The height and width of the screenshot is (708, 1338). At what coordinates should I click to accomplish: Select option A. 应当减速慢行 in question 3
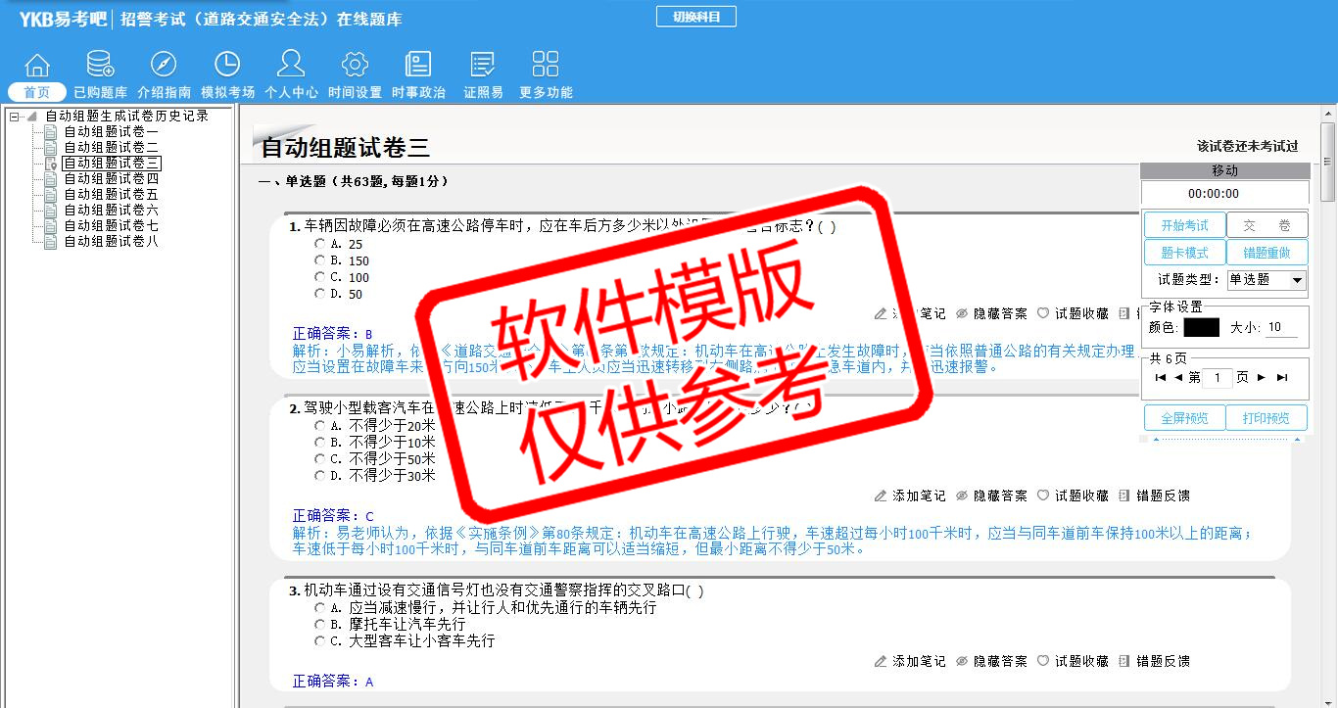(319, 608)
